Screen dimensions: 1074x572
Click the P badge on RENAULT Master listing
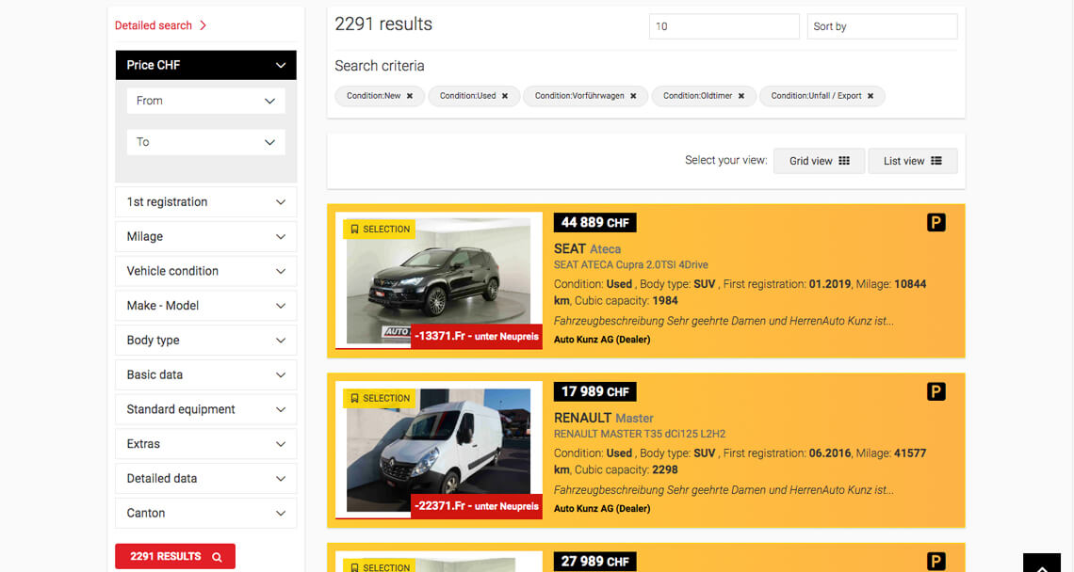[x=936, y=391]
